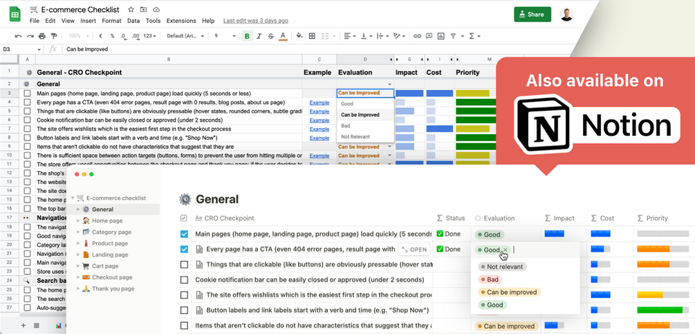Uncheck Notion 'Every page has a CTA' checkbox
The height and width of the screenshot is (334, 695).
pos(184,250)
